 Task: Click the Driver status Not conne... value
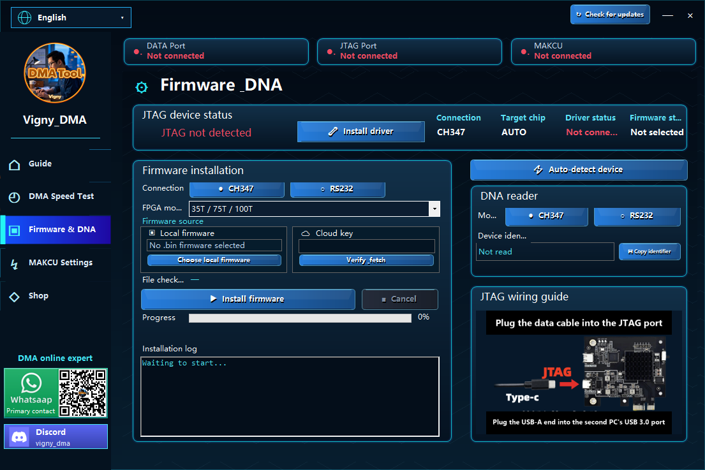tap(591, 132)
